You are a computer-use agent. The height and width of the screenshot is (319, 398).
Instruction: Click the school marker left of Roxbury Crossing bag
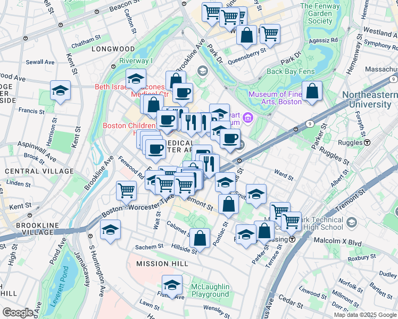click(x=245, y=237)
